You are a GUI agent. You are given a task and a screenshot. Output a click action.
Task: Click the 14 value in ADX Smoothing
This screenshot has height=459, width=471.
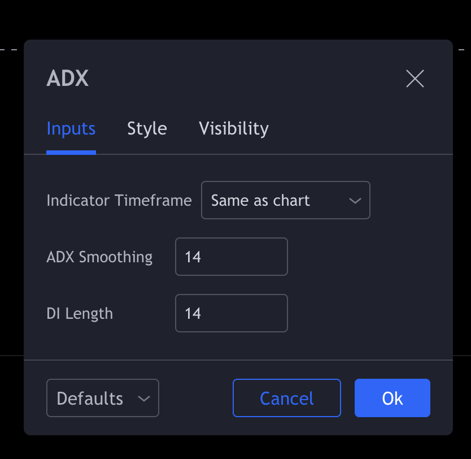[x=193, y=257]
